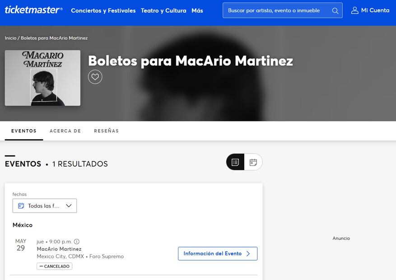Screen dimensions: 396x280
Task: Open Teatro y Cultura menu
Action: [x=163, y=10]
